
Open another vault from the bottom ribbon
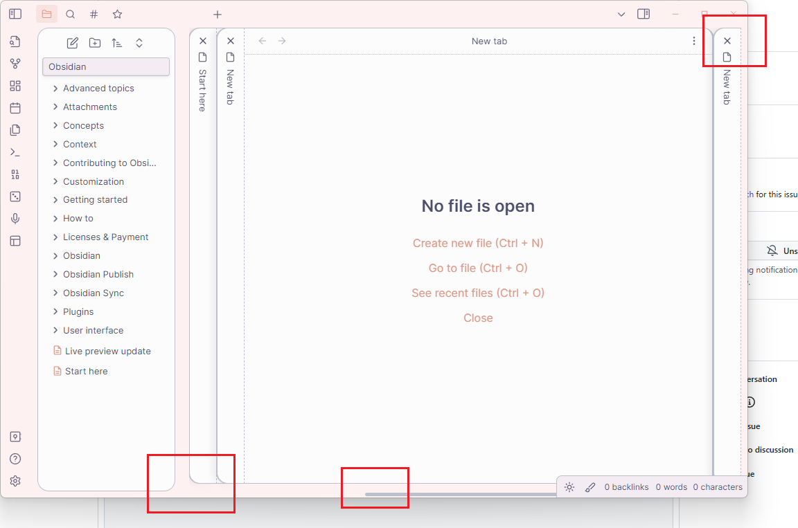point(15,436)
